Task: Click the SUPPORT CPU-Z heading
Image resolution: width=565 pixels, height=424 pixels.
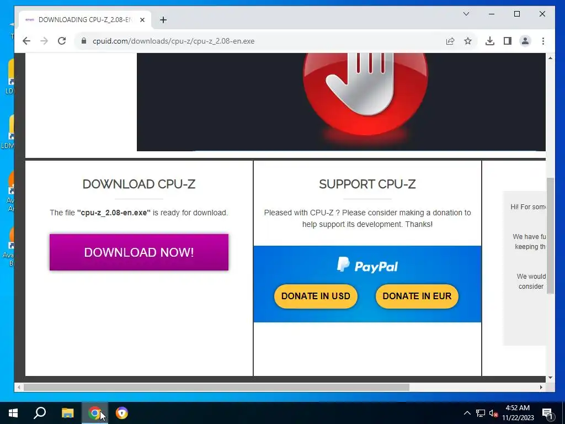Action: click(x=367, y=184)
